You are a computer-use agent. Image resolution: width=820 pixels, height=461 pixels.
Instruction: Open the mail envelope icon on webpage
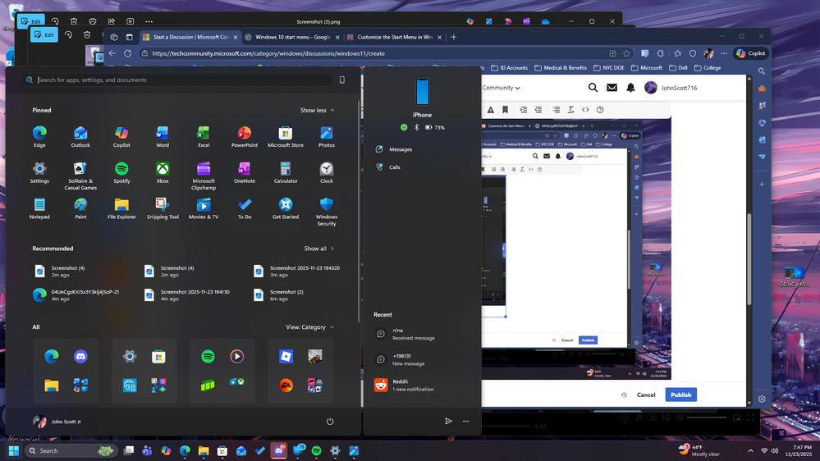coord(612,88)
